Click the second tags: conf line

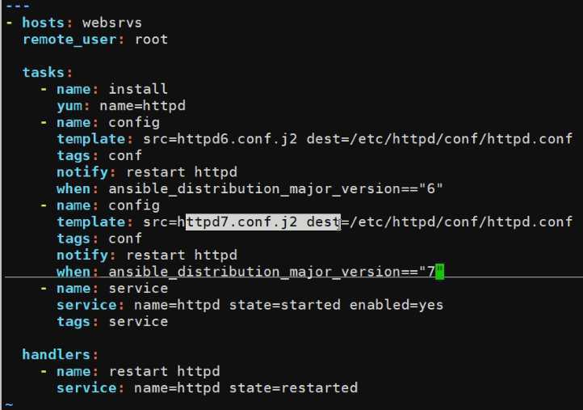(99, 239)
